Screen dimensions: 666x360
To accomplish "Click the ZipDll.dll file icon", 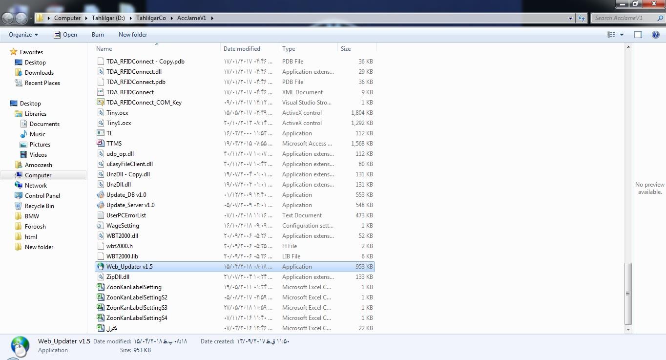I will [101, 277].
